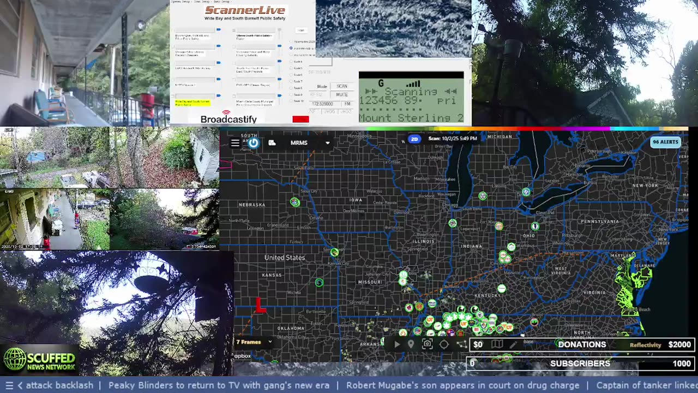Click the SCAN mode button
The image size is (698, 393).
click(x=342, y=86)
